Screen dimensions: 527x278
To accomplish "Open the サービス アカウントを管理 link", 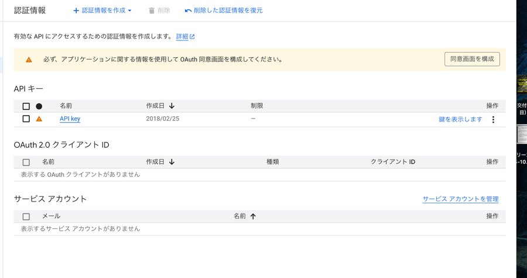I will point(460,199).
